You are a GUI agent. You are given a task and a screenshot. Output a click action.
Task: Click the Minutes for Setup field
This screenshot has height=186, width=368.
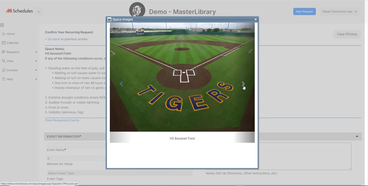tap(76, 158)
